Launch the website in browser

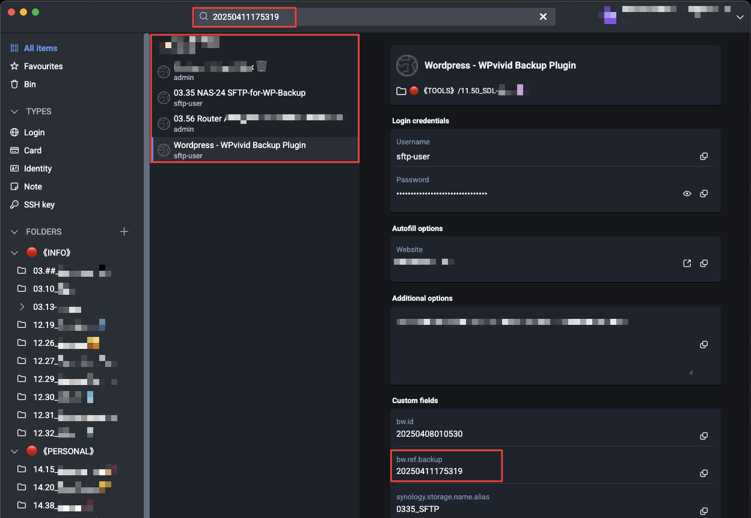coord(687,264)
